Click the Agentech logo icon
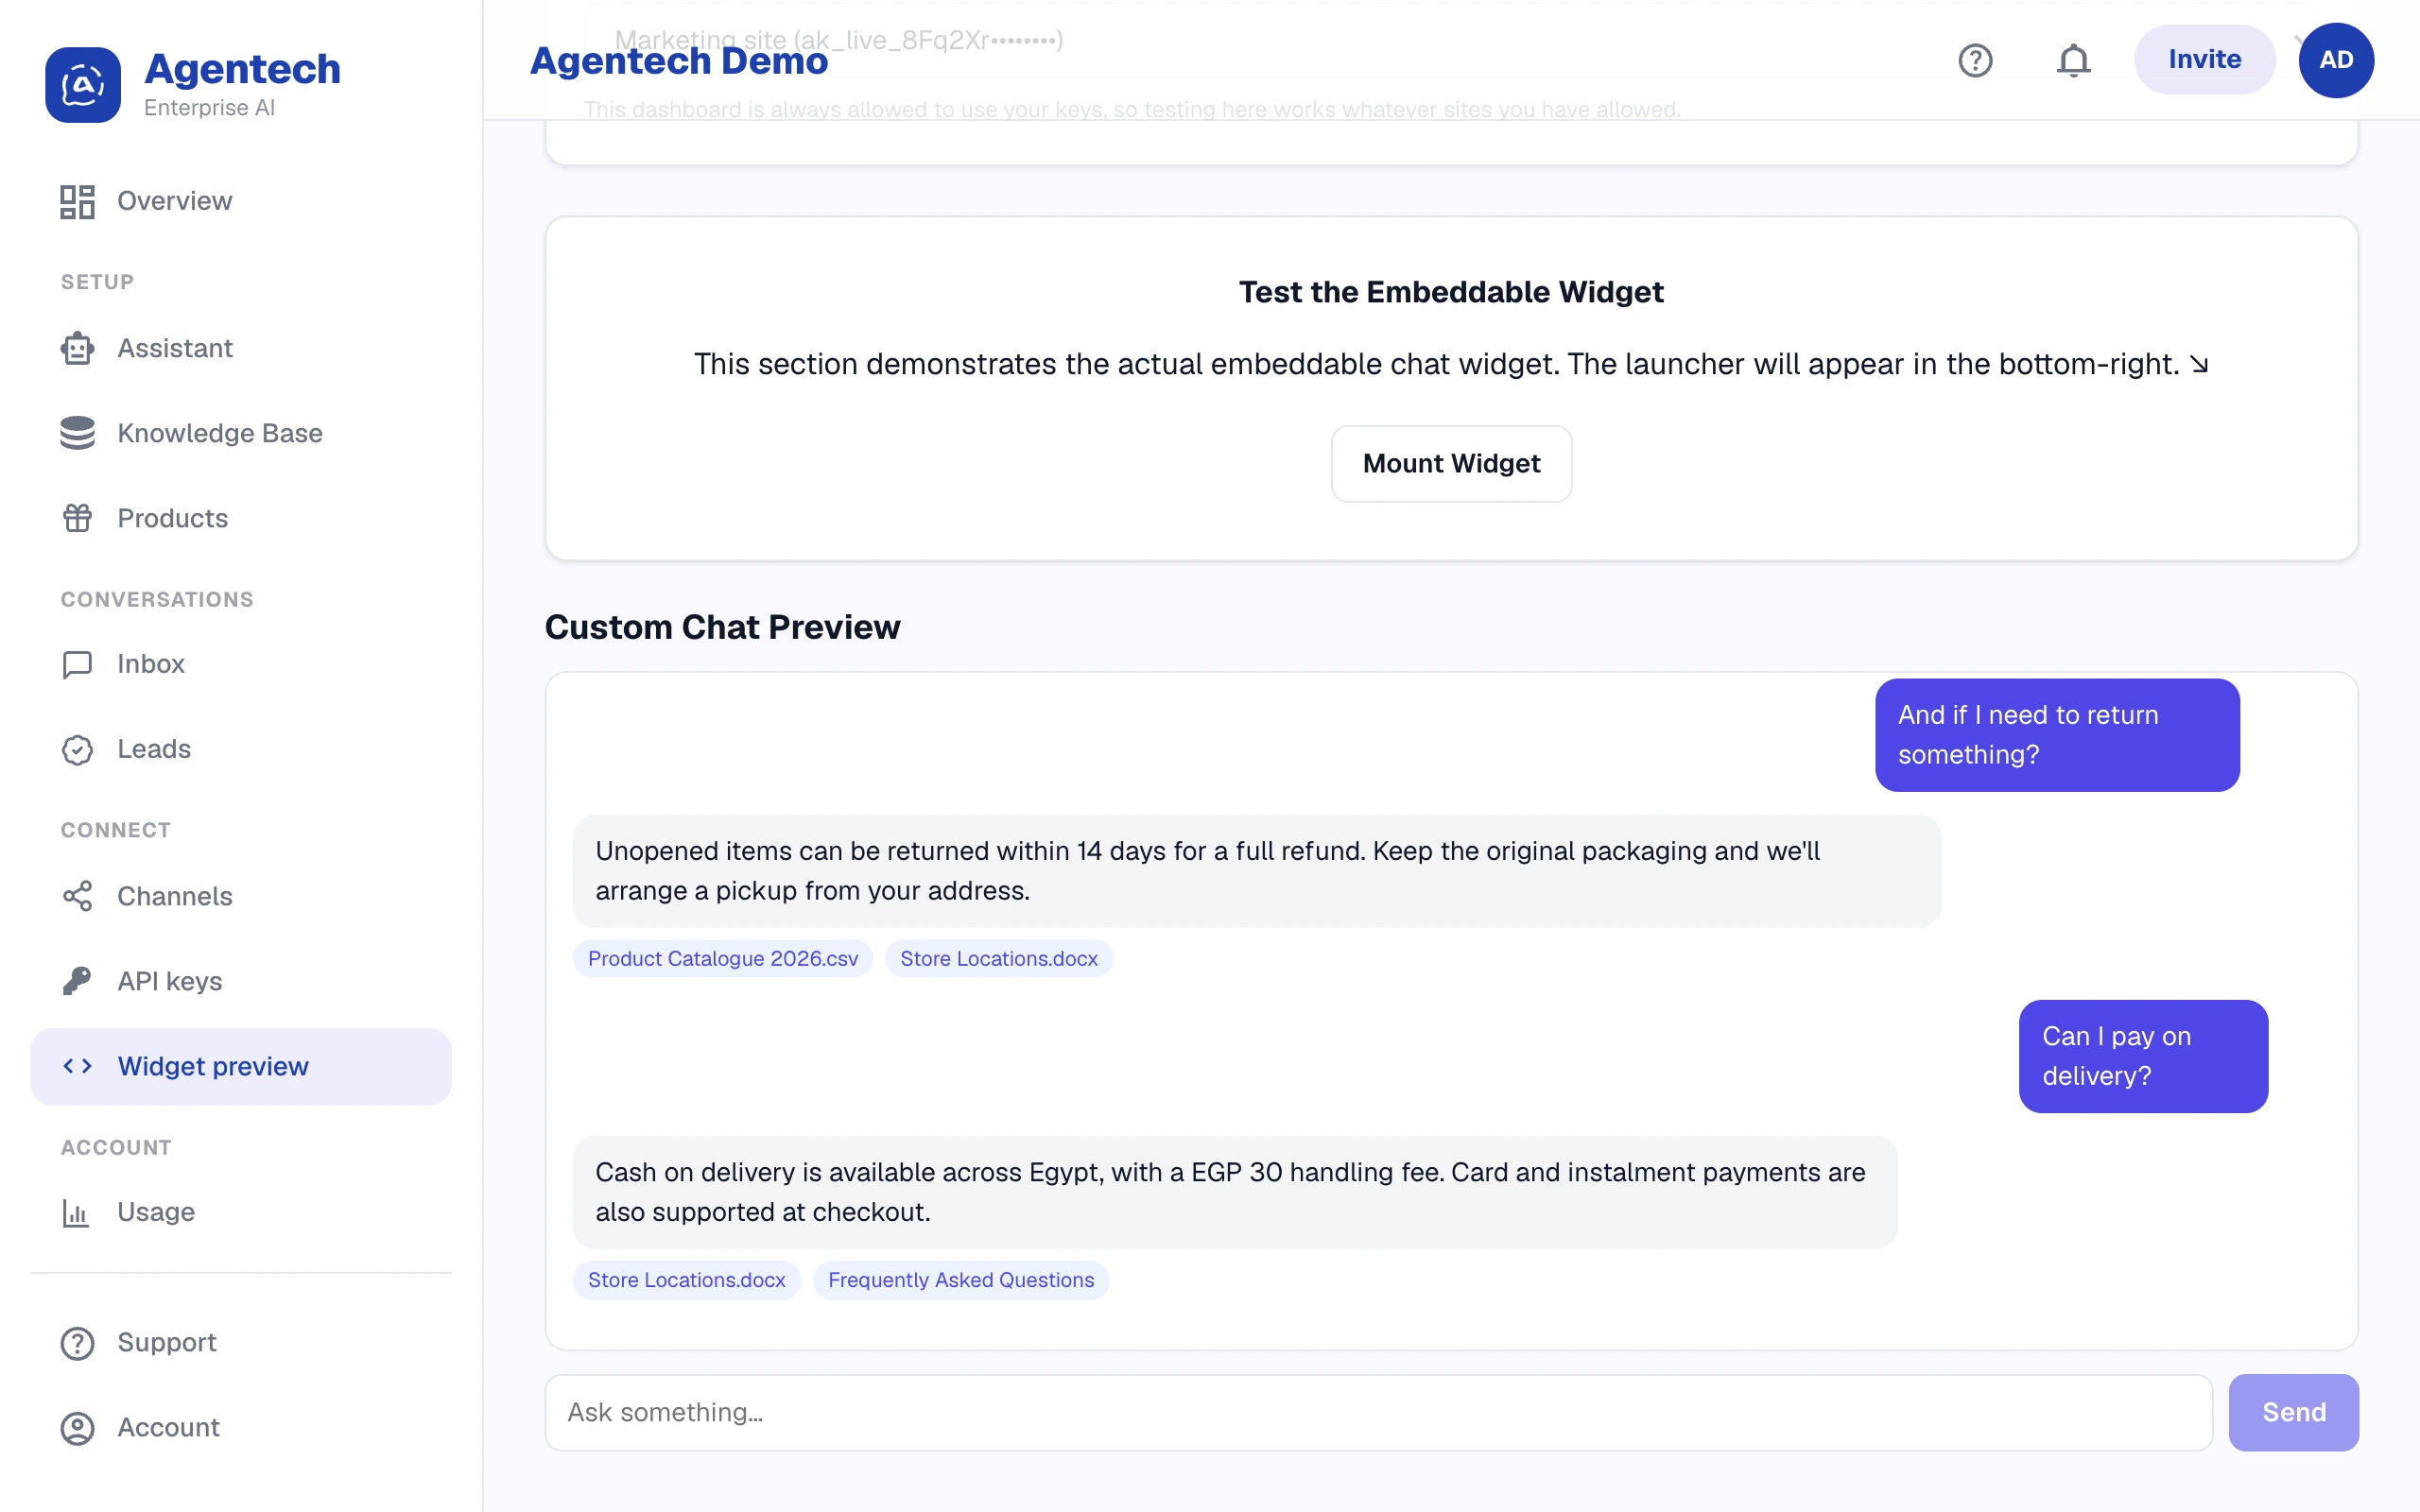The width and height of the screenshot is (2420, 1512). pos(83,85)
